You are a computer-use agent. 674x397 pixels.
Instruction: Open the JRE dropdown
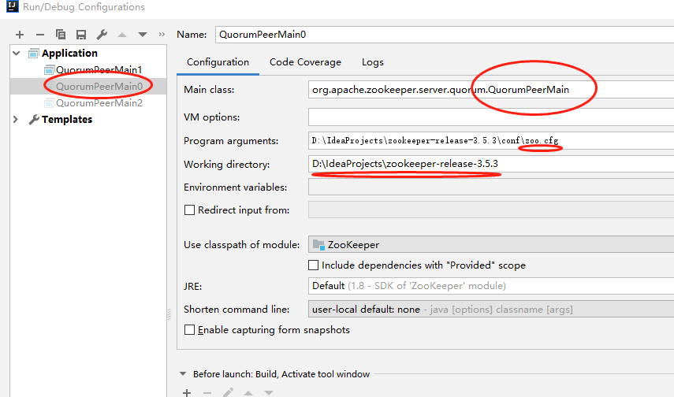click(491, 286)
